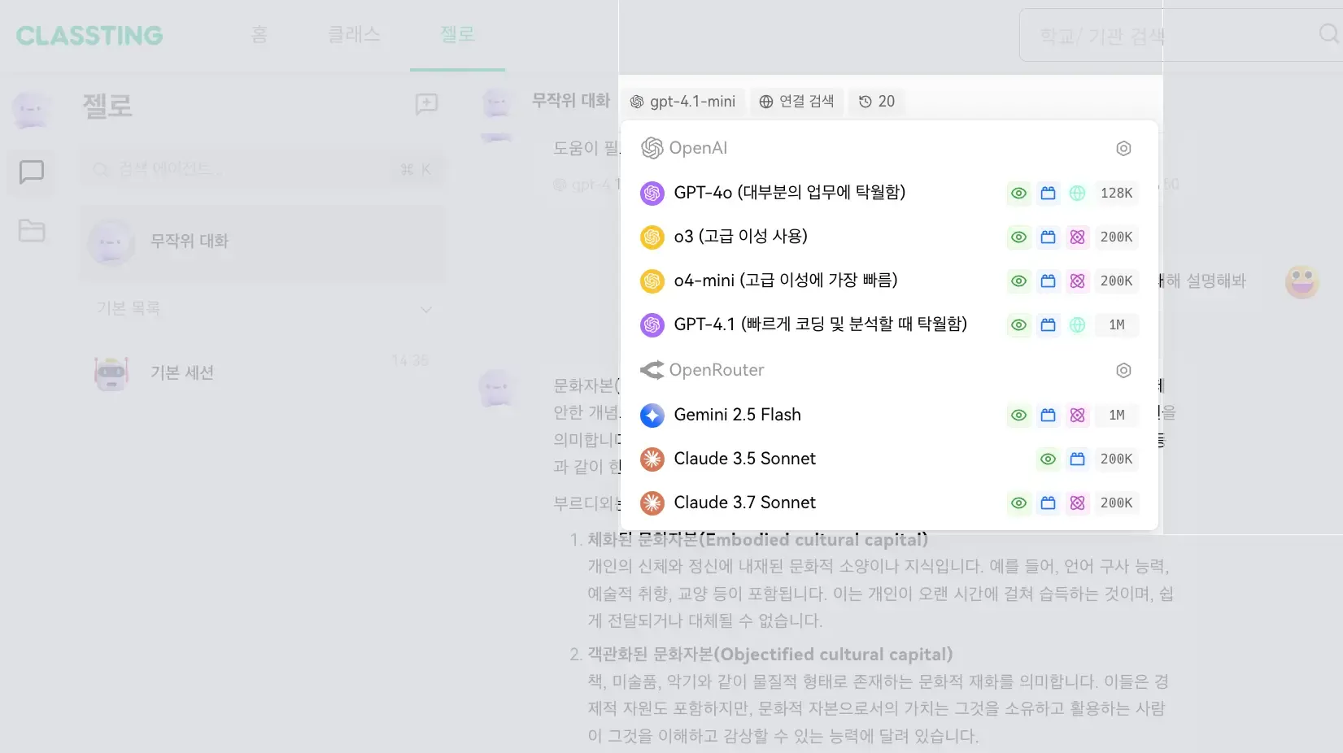Open the folder sidebar icon

click(32, 231)
